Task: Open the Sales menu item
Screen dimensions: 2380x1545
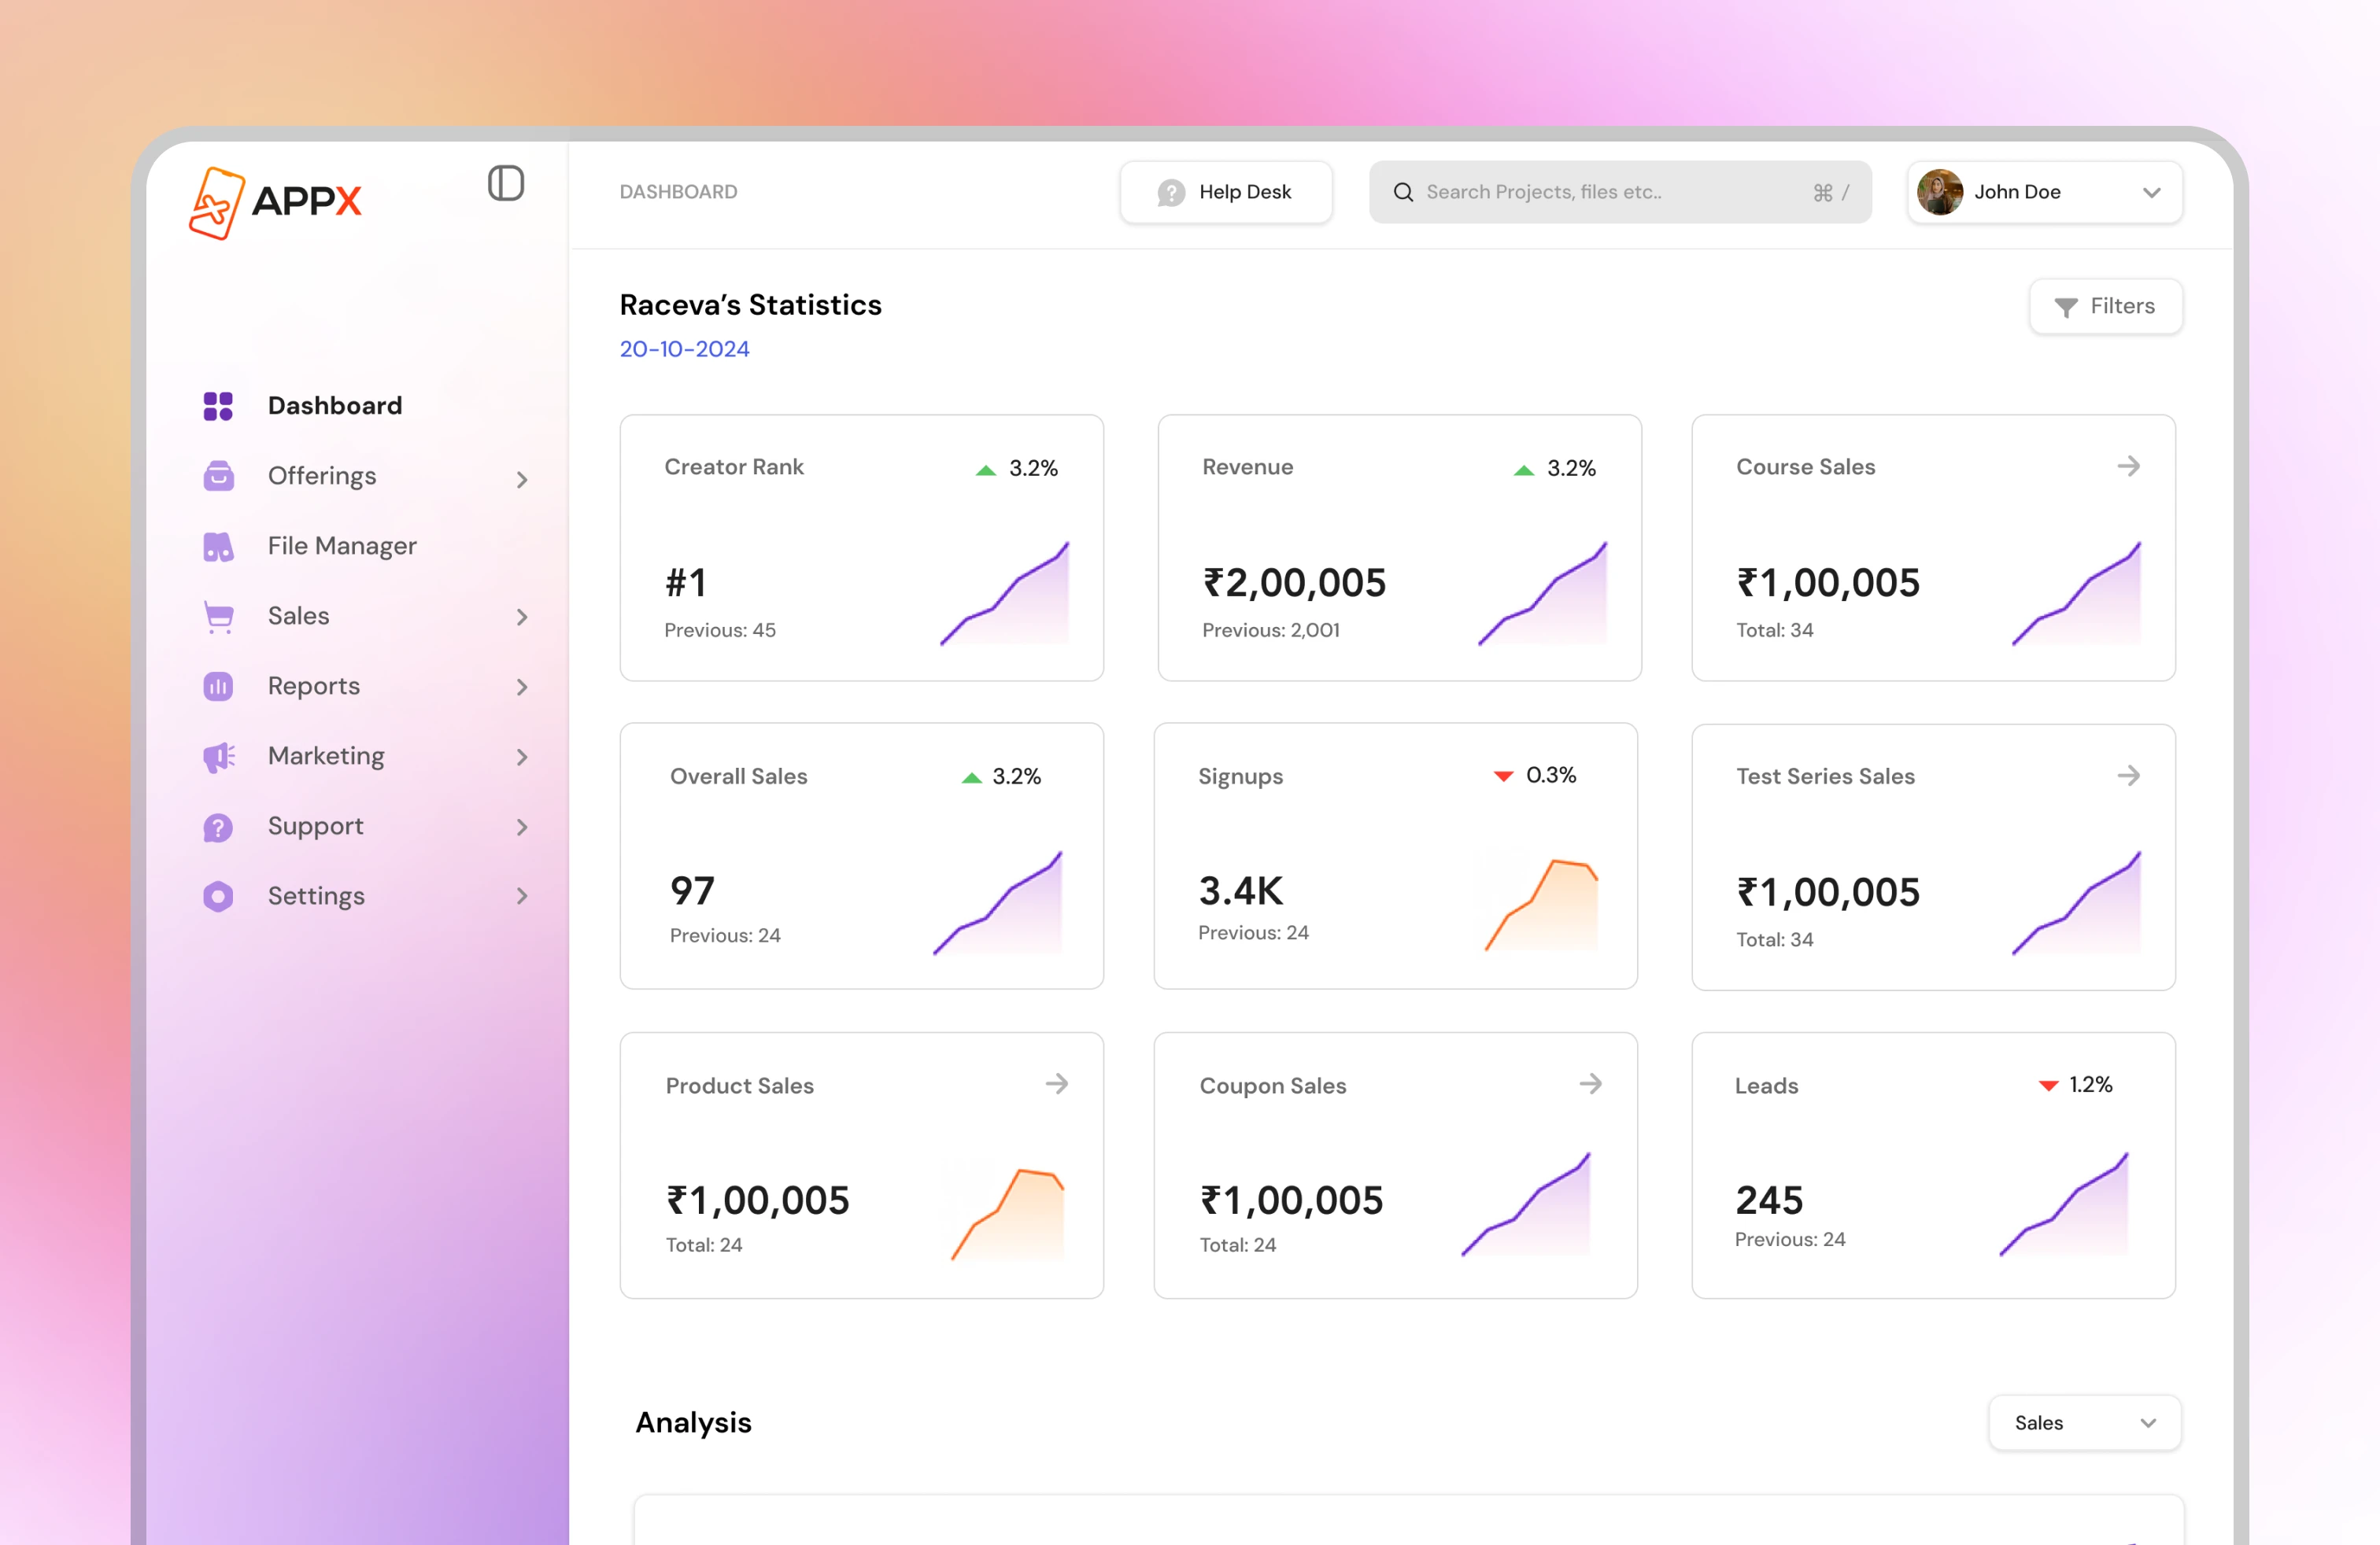Action: pos(298,616)
